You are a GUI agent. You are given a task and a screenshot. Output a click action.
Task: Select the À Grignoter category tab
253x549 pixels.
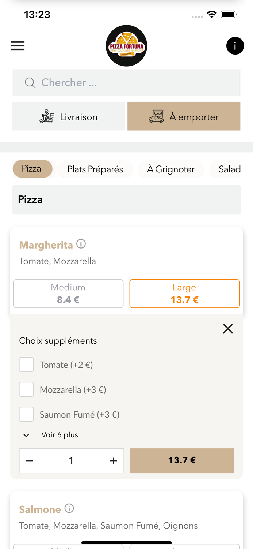pos(171,169)
